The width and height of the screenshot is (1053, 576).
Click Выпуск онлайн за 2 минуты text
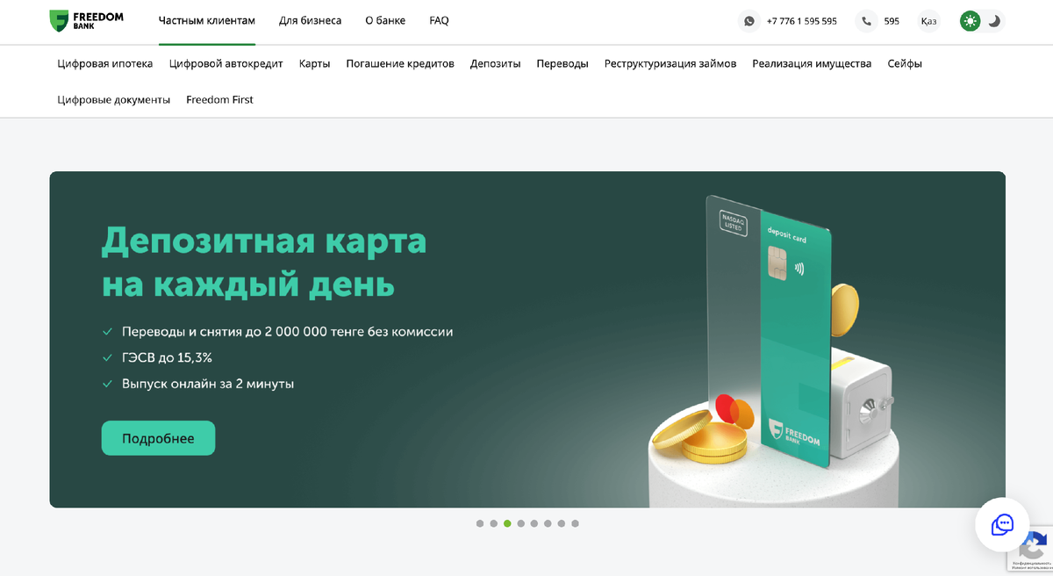pyautogui.click(x=208, y=384)
